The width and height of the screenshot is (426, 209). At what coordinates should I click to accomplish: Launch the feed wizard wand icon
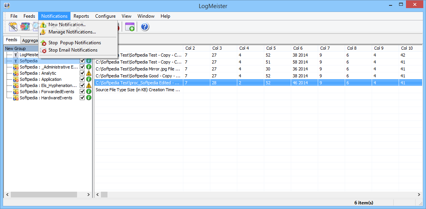coord(13,27)
